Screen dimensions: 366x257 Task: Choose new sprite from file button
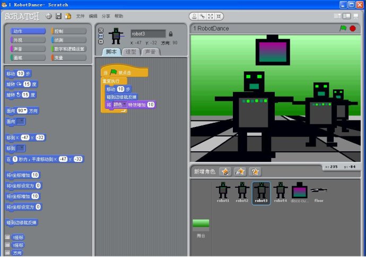click(240, 172)
